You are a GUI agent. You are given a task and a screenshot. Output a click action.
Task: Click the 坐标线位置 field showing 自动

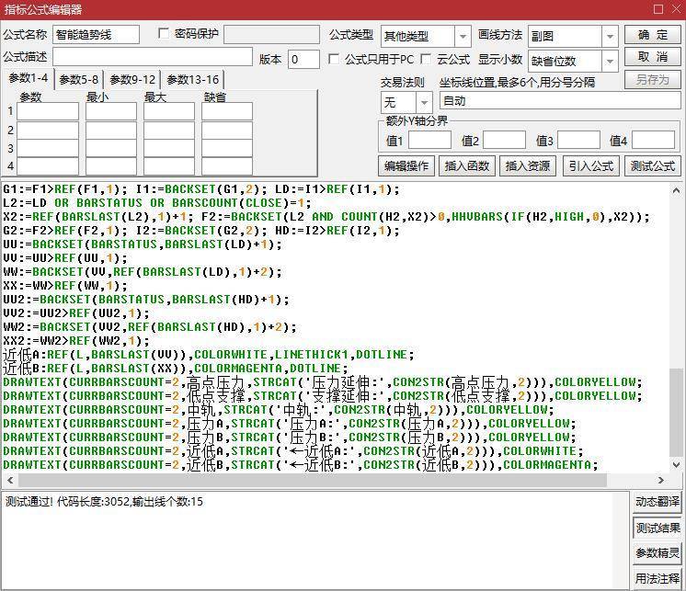click(560, 101)
